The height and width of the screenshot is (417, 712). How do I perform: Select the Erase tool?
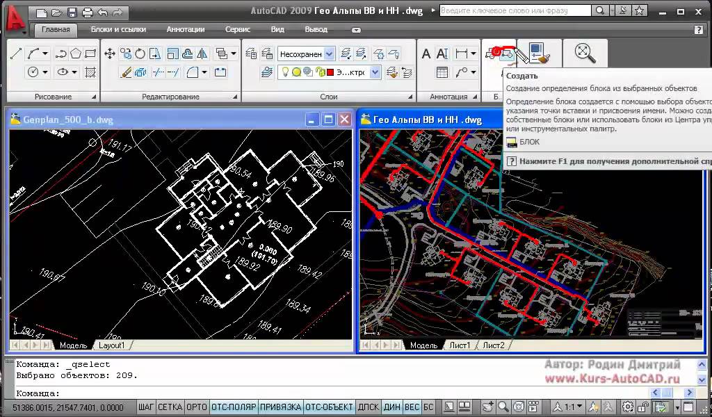126,72
